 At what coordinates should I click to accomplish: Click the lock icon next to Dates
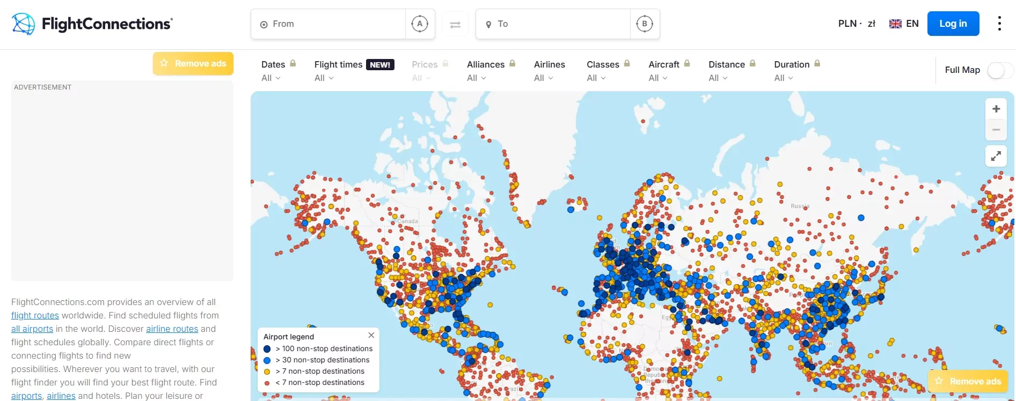pos(293,63)
